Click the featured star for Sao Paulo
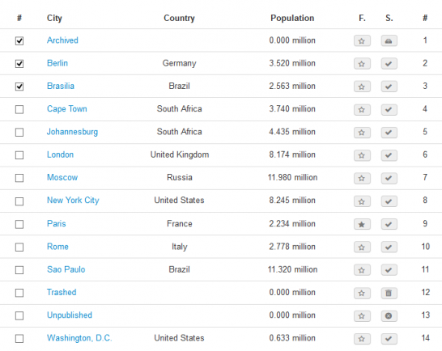Screen dimensions: 442x351 pyautogui.click(x=362, y=270)
